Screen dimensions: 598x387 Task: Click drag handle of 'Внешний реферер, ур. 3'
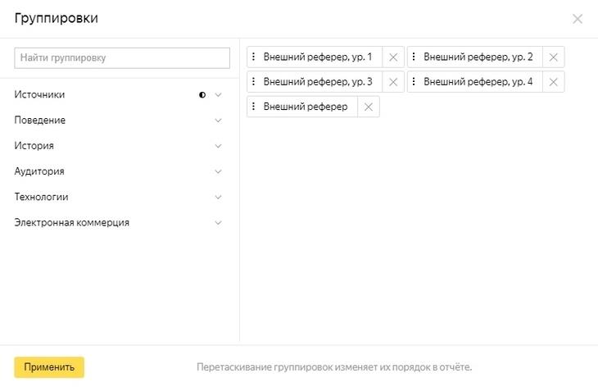coord(254,82)
